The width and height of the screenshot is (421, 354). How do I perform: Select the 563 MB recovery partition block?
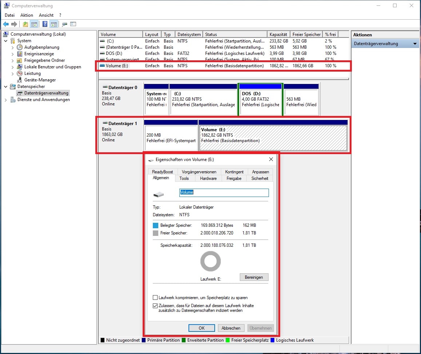(x=301, y=99)
